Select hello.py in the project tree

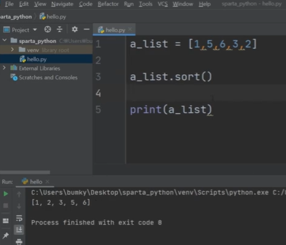click(33, 59)
